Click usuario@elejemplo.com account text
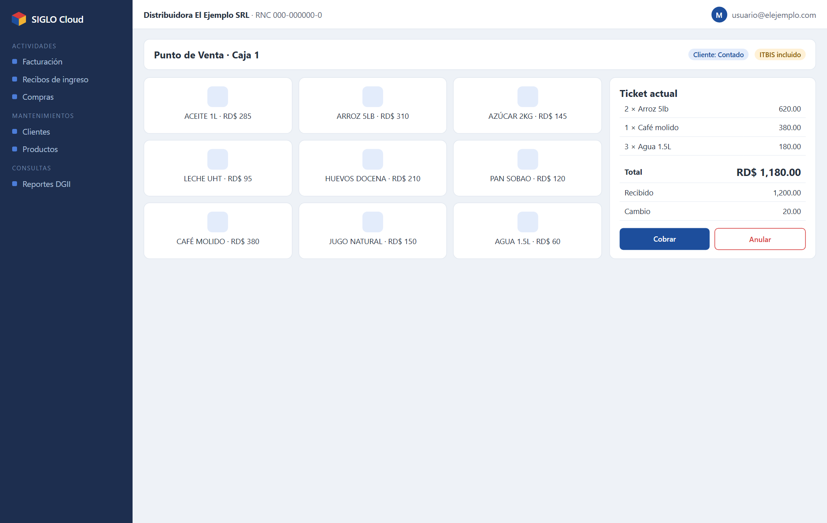Image resolution: width=827 pixels, height=523 pixels. tap(773, 15)
